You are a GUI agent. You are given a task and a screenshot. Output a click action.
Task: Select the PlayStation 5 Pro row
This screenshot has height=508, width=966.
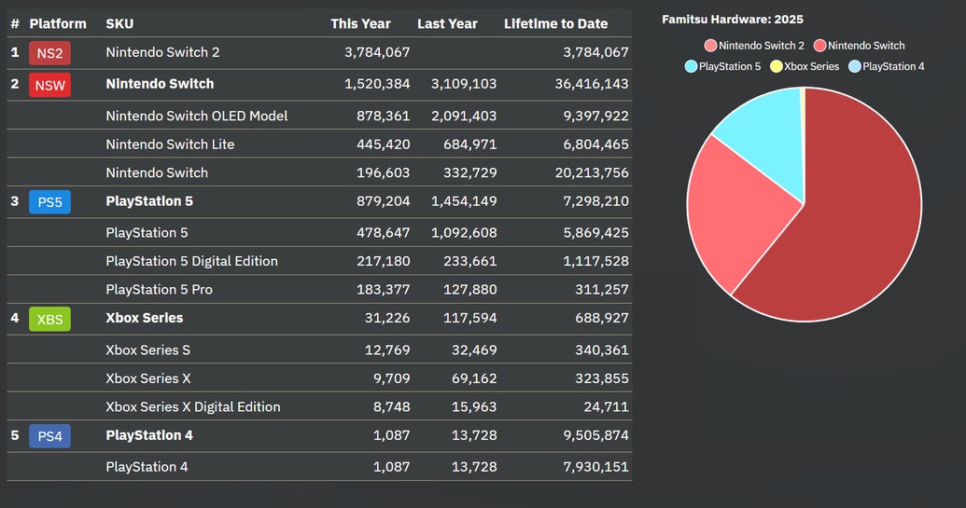(159, 290)
